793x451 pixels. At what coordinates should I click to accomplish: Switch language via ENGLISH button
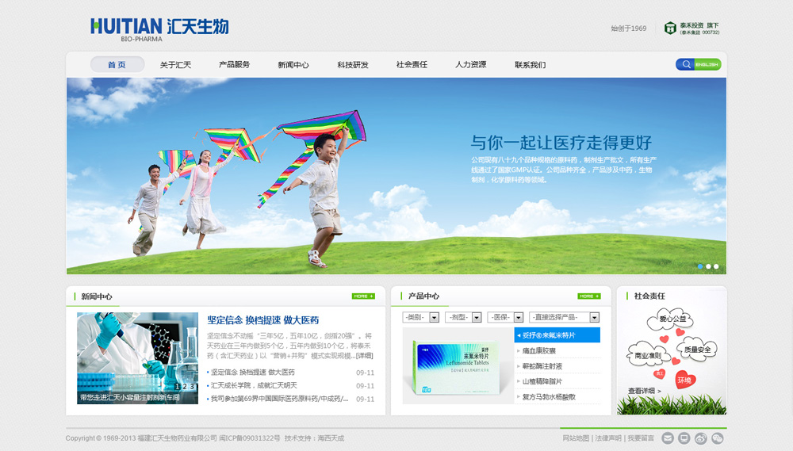click(x=707, y=64)
